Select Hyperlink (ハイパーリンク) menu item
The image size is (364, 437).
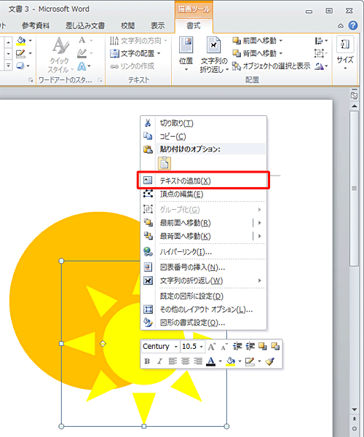(x=203, y=252)
